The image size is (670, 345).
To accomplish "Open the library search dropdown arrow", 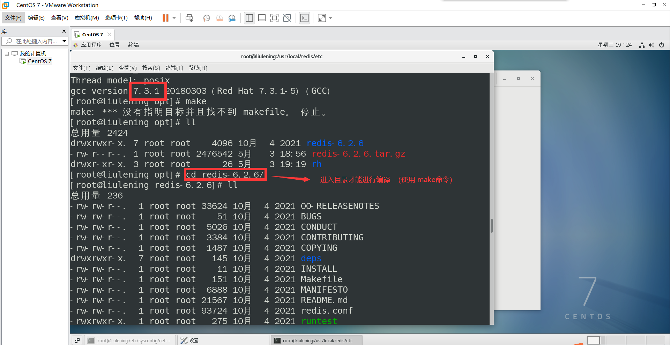I will click(x=64, y=41).
